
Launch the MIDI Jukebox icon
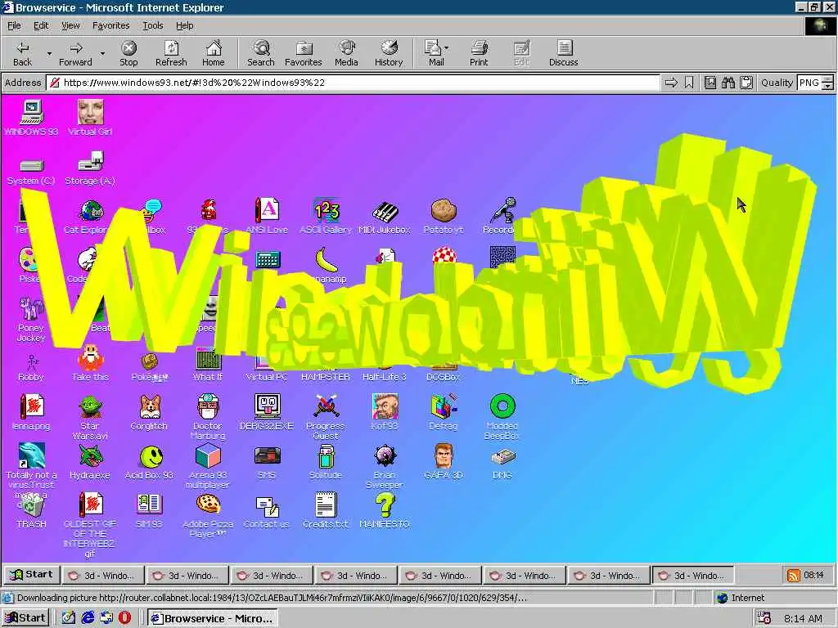[x=385, y=216]
